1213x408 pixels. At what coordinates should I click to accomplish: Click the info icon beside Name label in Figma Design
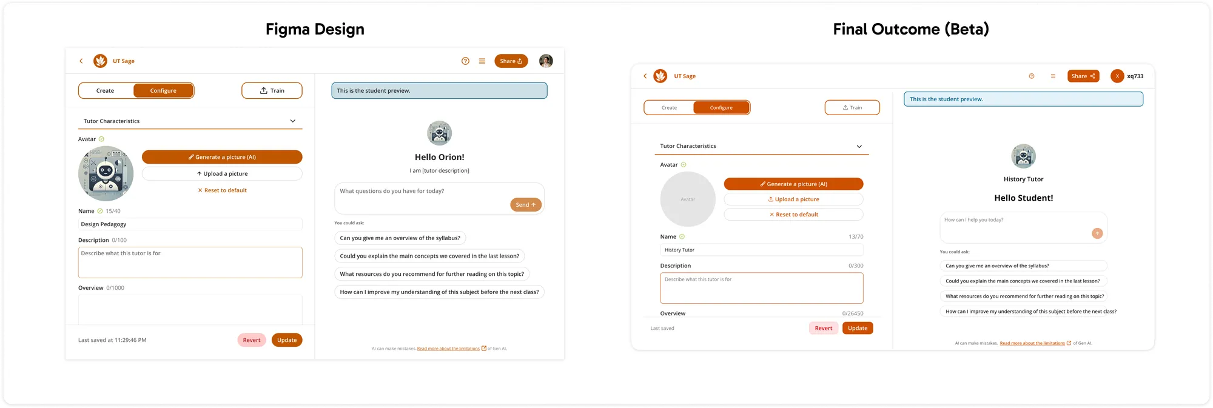(x=100, y=211)
